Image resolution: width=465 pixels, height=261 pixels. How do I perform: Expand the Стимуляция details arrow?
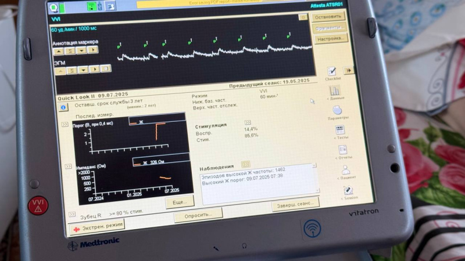(247, 123)
